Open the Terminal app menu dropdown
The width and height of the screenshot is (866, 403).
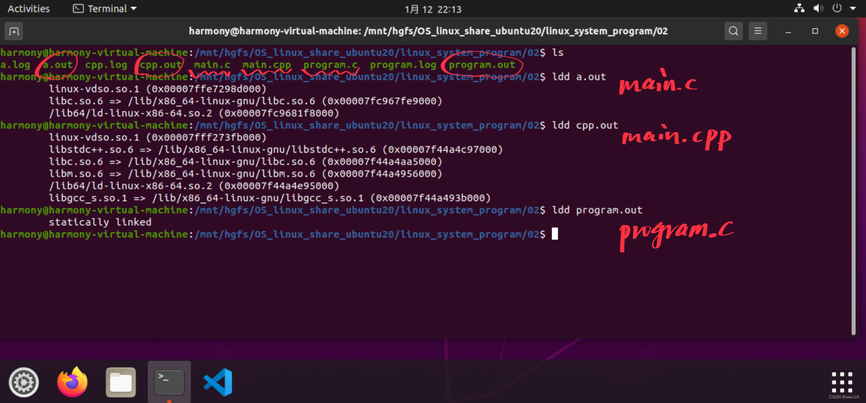click(105, 9)
